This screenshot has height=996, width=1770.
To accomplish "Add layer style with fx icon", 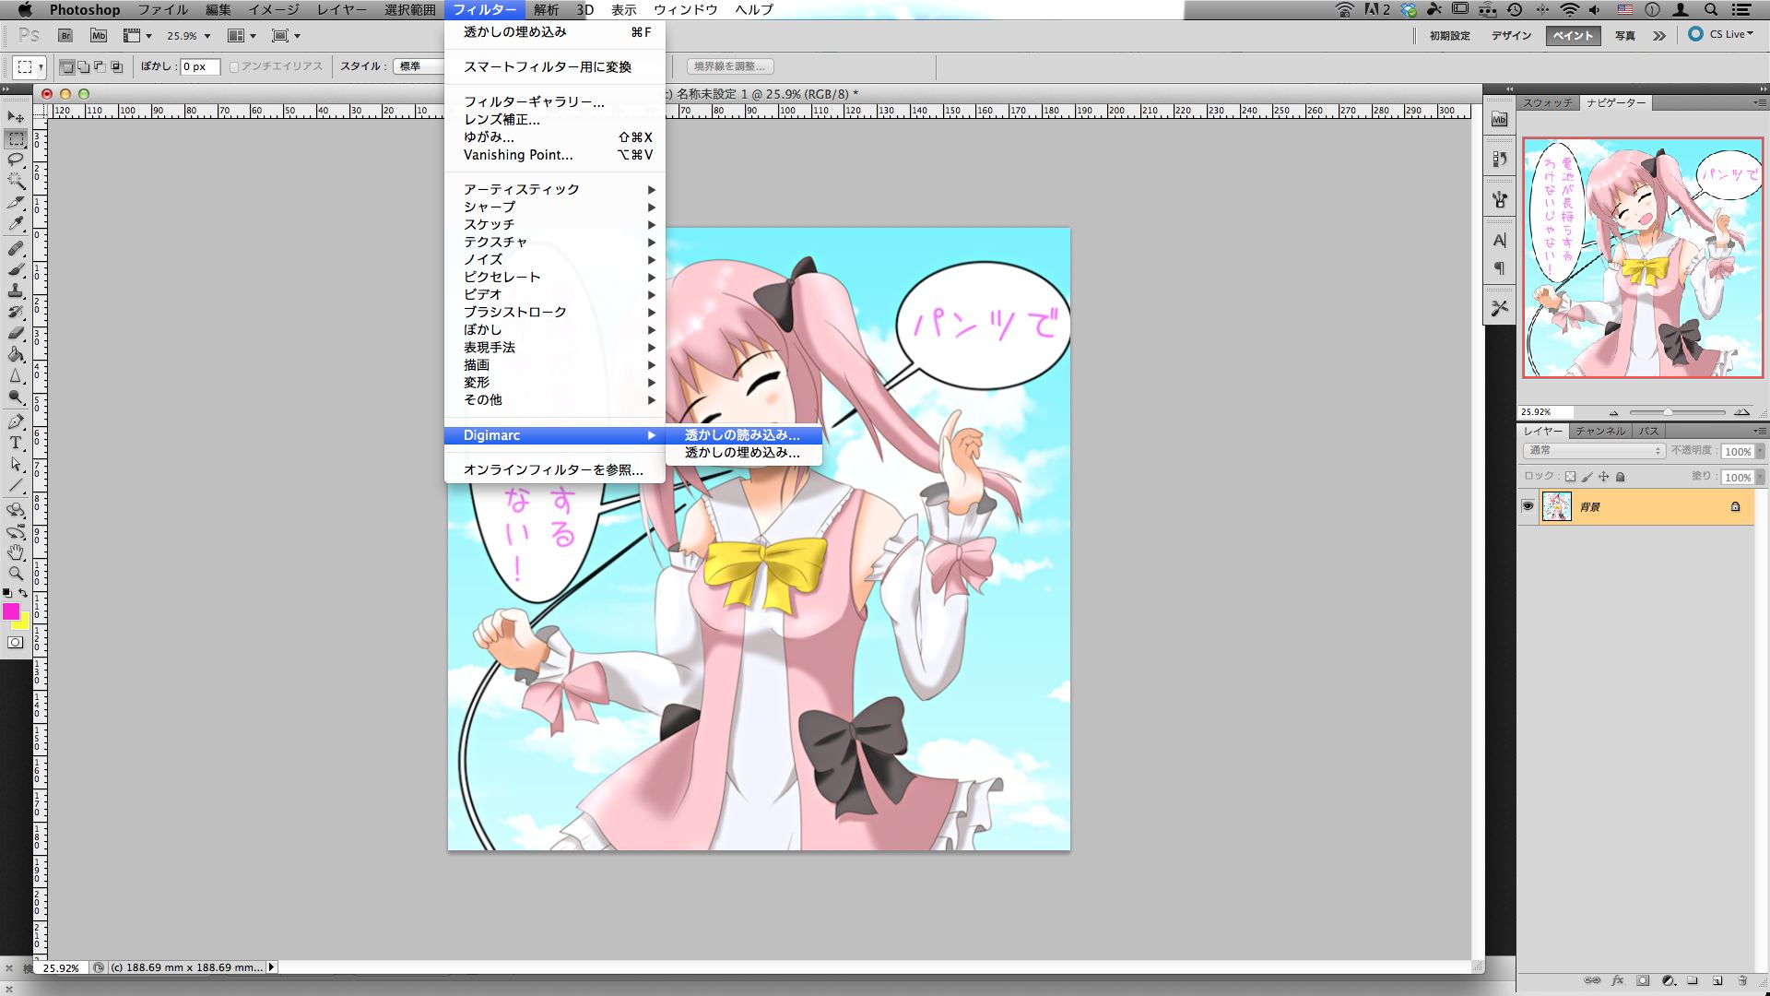I will tap(1617, 980).
